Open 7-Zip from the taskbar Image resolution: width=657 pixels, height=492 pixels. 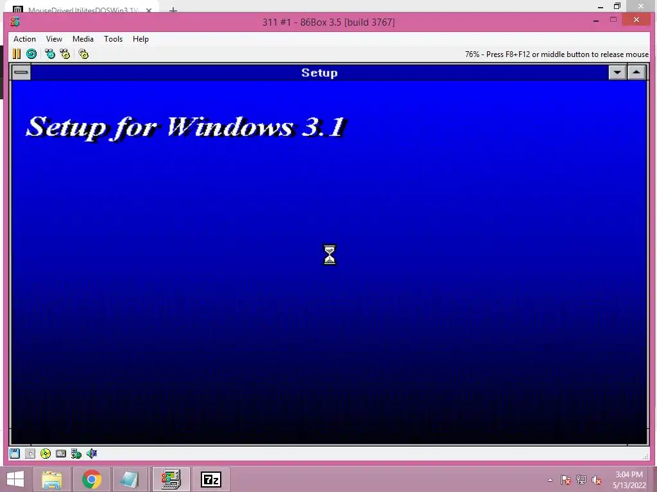click(210, 479)
